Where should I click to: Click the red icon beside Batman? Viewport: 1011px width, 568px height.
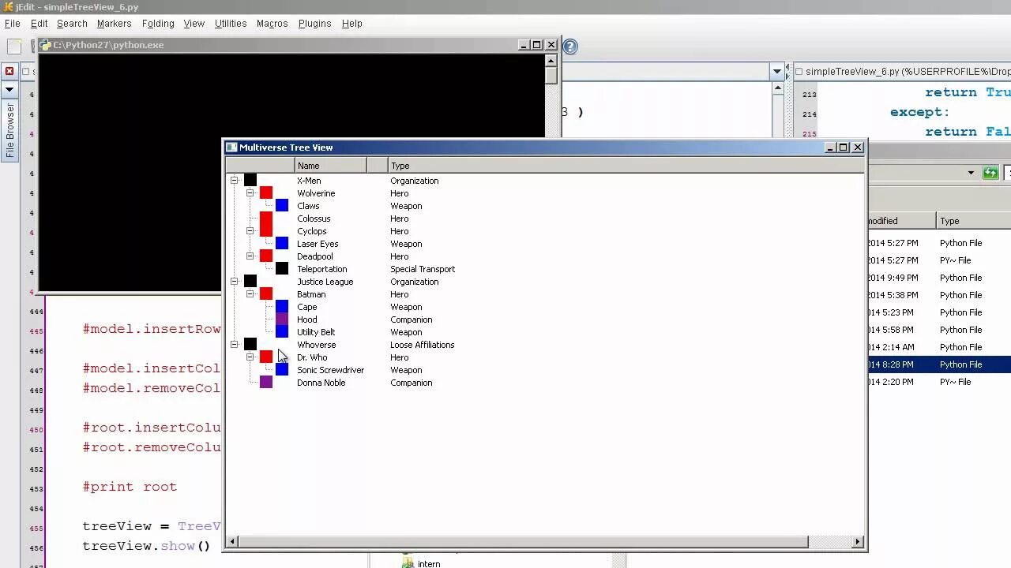click(x=266, y=294)
